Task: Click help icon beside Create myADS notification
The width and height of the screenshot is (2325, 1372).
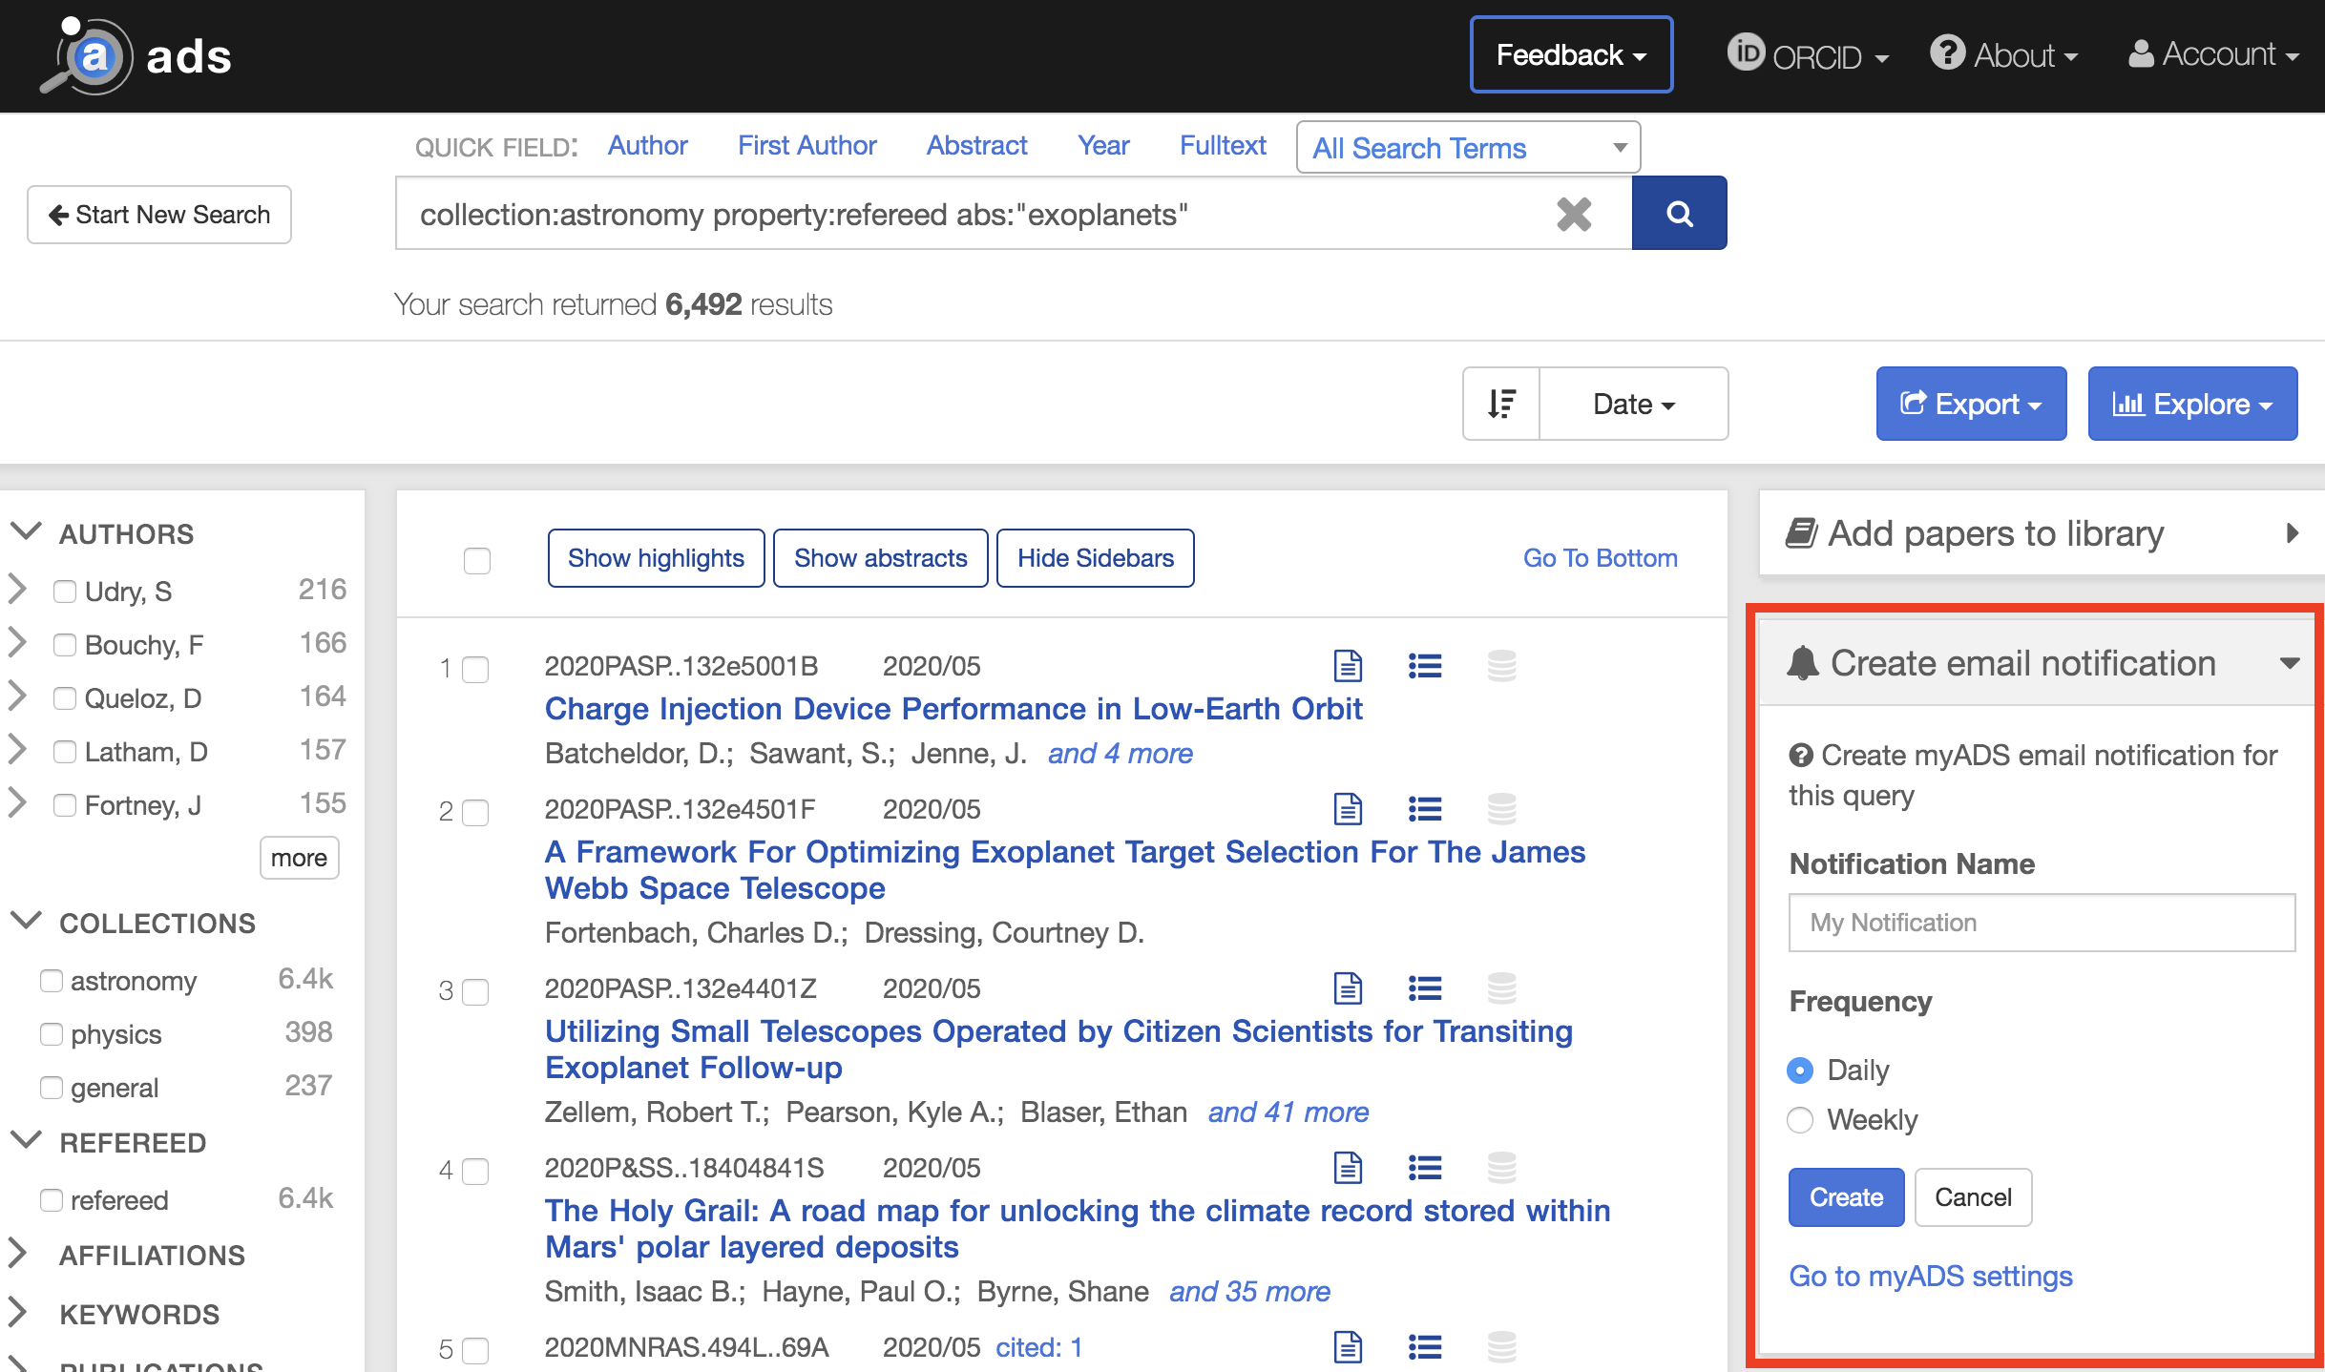Action: (x=1801, y=756)
